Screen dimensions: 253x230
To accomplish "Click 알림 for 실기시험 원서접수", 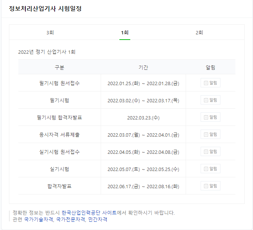I will coord(210,152).
